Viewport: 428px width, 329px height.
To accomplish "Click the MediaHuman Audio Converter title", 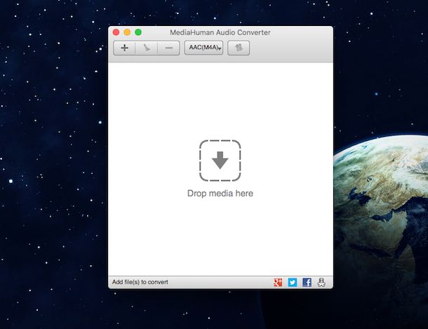I will 220,32.
